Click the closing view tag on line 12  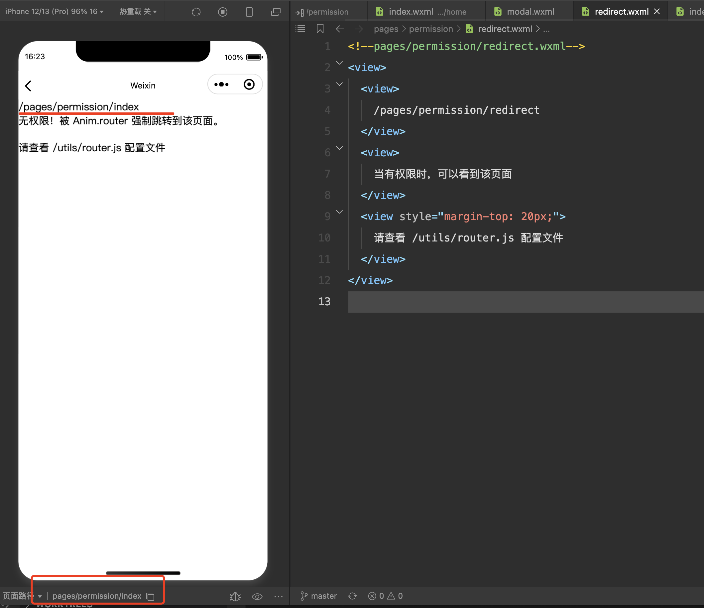(x=370, y=280)
